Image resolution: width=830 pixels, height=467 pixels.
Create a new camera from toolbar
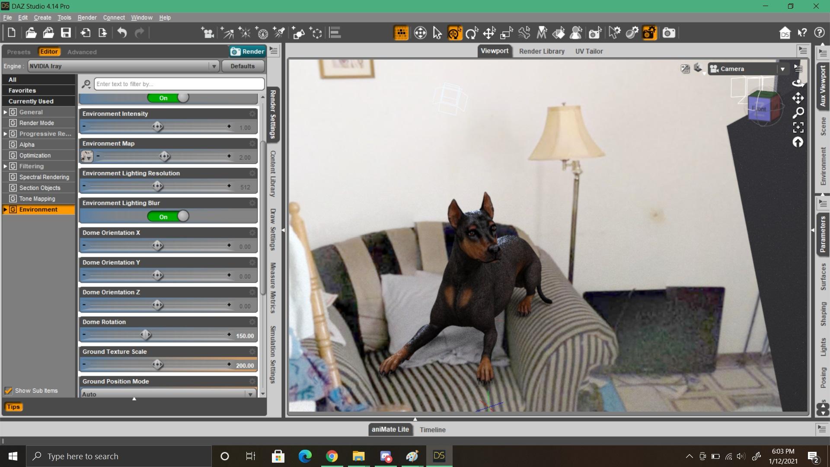tap(208, 33)
